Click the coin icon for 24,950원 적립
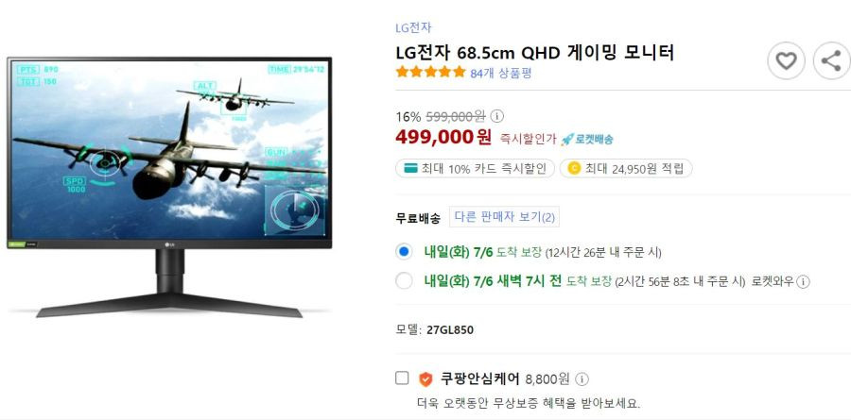851x420 pixels. click(x=574, y=169)
